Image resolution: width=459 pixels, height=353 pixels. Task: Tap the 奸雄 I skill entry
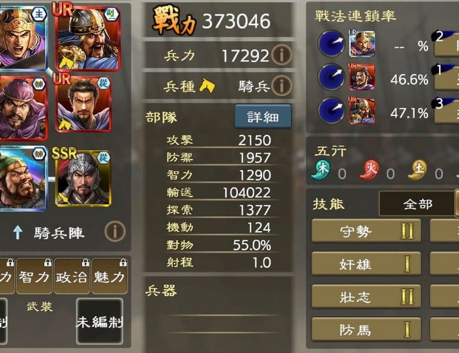pos(366,263)
